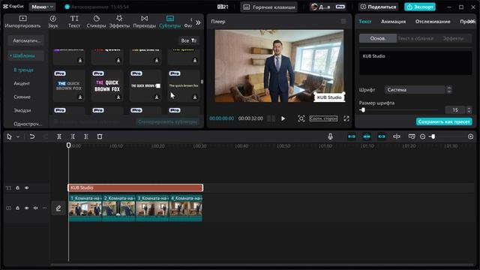This screenshot has height=270, width=480.
Task: Select the text Эффекты sub-tab
Action: point(453,38)
